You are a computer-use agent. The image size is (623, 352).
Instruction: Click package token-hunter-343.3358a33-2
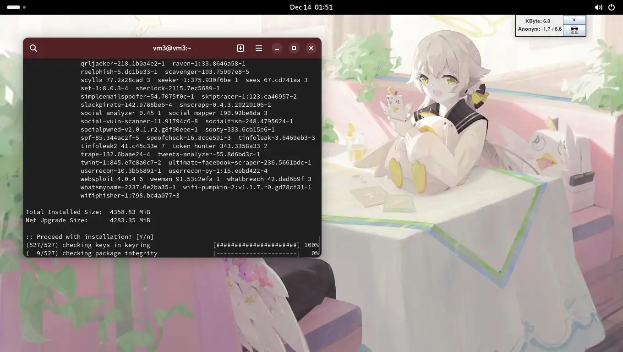click(220, 146)
